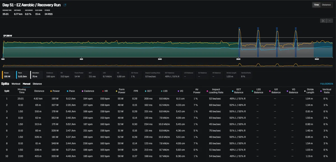Select the Distance splits tab

pyautogui.click(x=37, y=84)
